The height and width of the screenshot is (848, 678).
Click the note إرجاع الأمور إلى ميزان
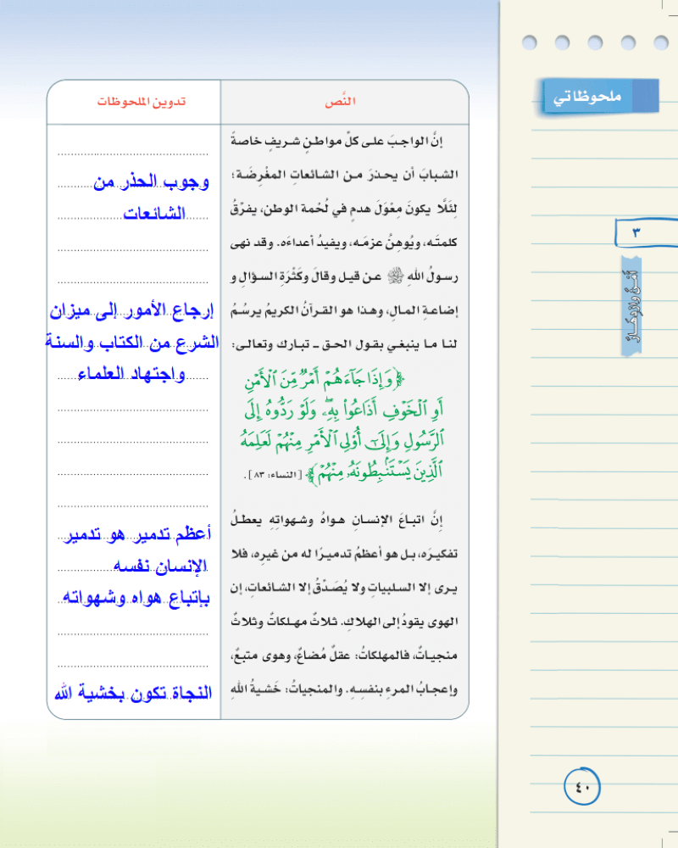tap(132, 311)
